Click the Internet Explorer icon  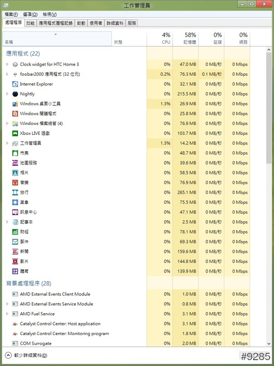click(x=15, y=84)
